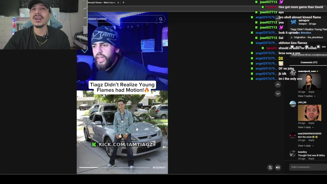The width and height of the screenshot is (327, 184).
Task: Click chat user jose937713 saying 'Sal'
Action: tap(268, 38)
